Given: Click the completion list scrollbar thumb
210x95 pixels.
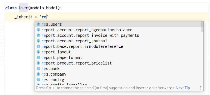Looking at the screenshot, I should click(x=202, y=27).
